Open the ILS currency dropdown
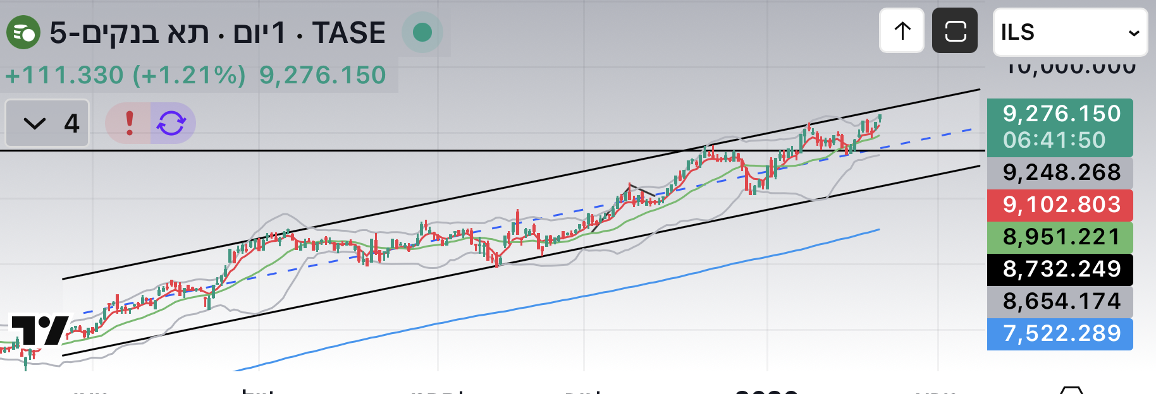1156x394 pixels. coord(1070,32)
